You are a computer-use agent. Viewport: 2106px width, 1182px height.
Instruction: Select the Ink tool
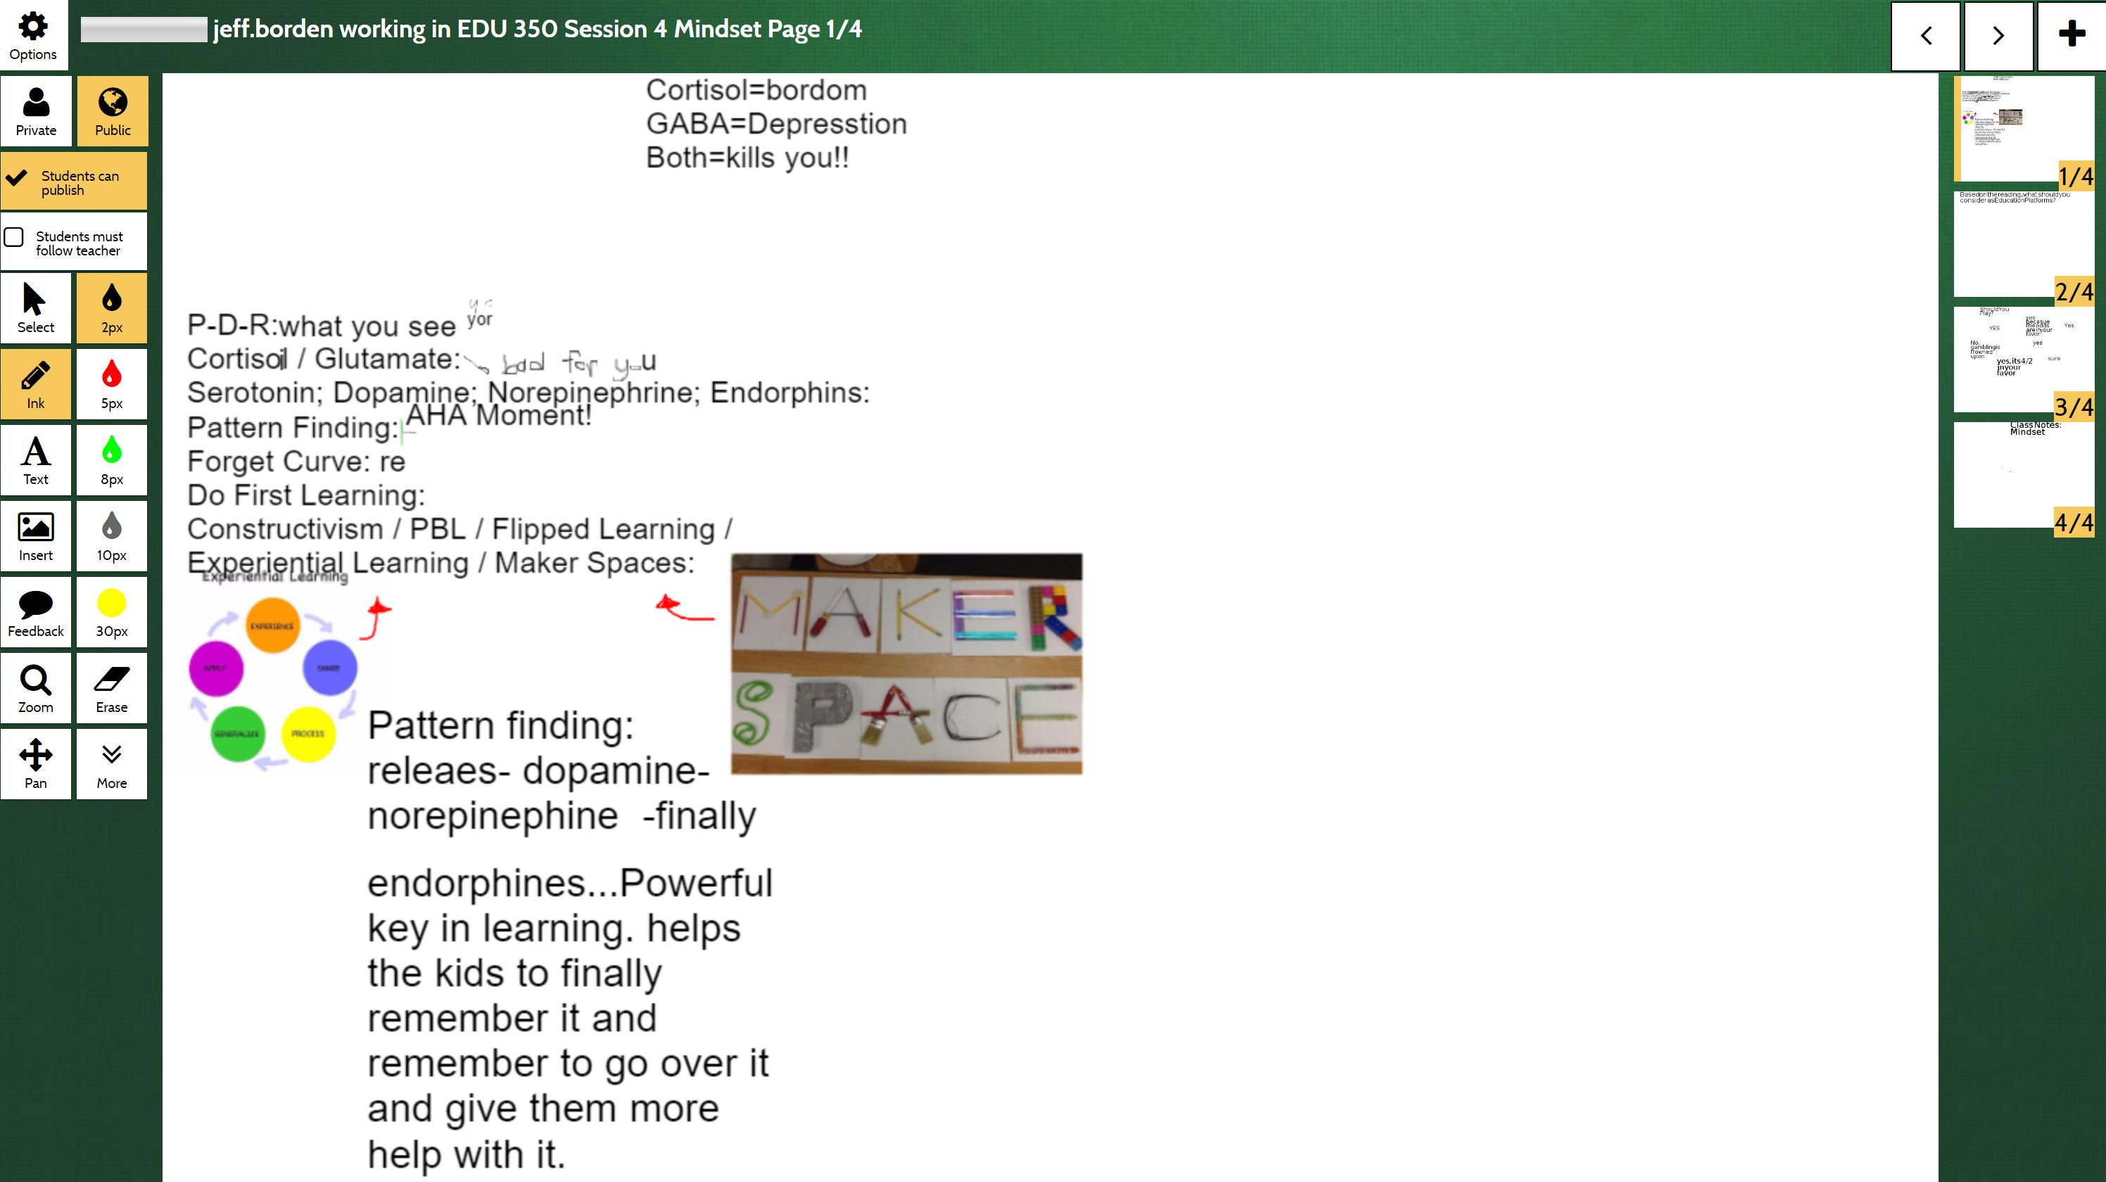click(34, 382)
